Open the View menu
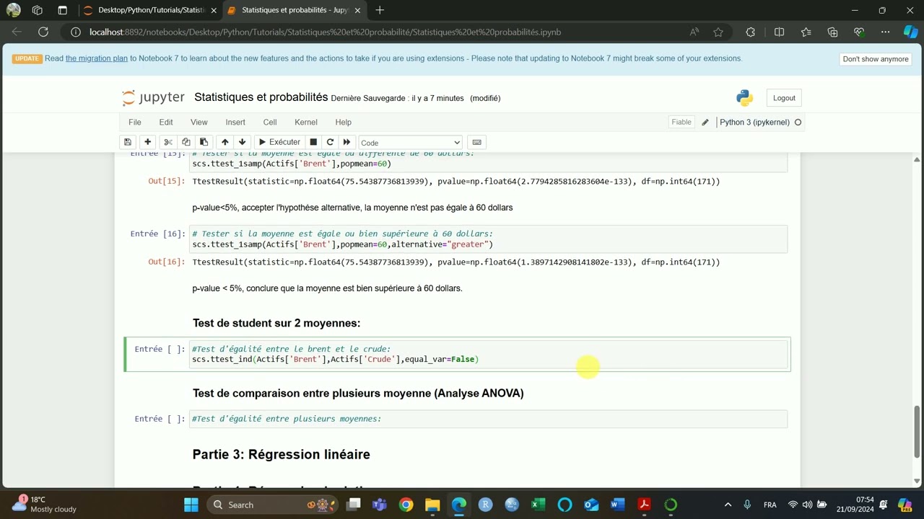The image size is (924, 519). [199, 122]
